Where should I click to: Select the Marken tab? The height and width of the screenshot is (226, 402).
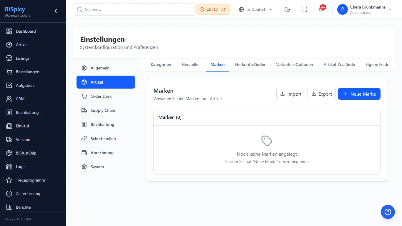(x=217, y=64)
